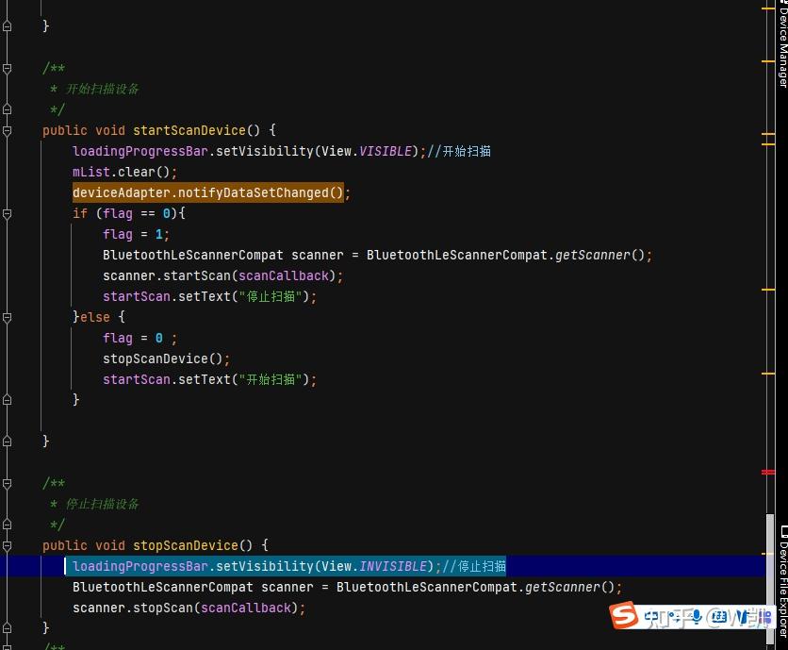Place cursor on 'mList.clear();' line
Image resolution: width=788 pixels, height=650 pixels.
(x=124, y=172)
